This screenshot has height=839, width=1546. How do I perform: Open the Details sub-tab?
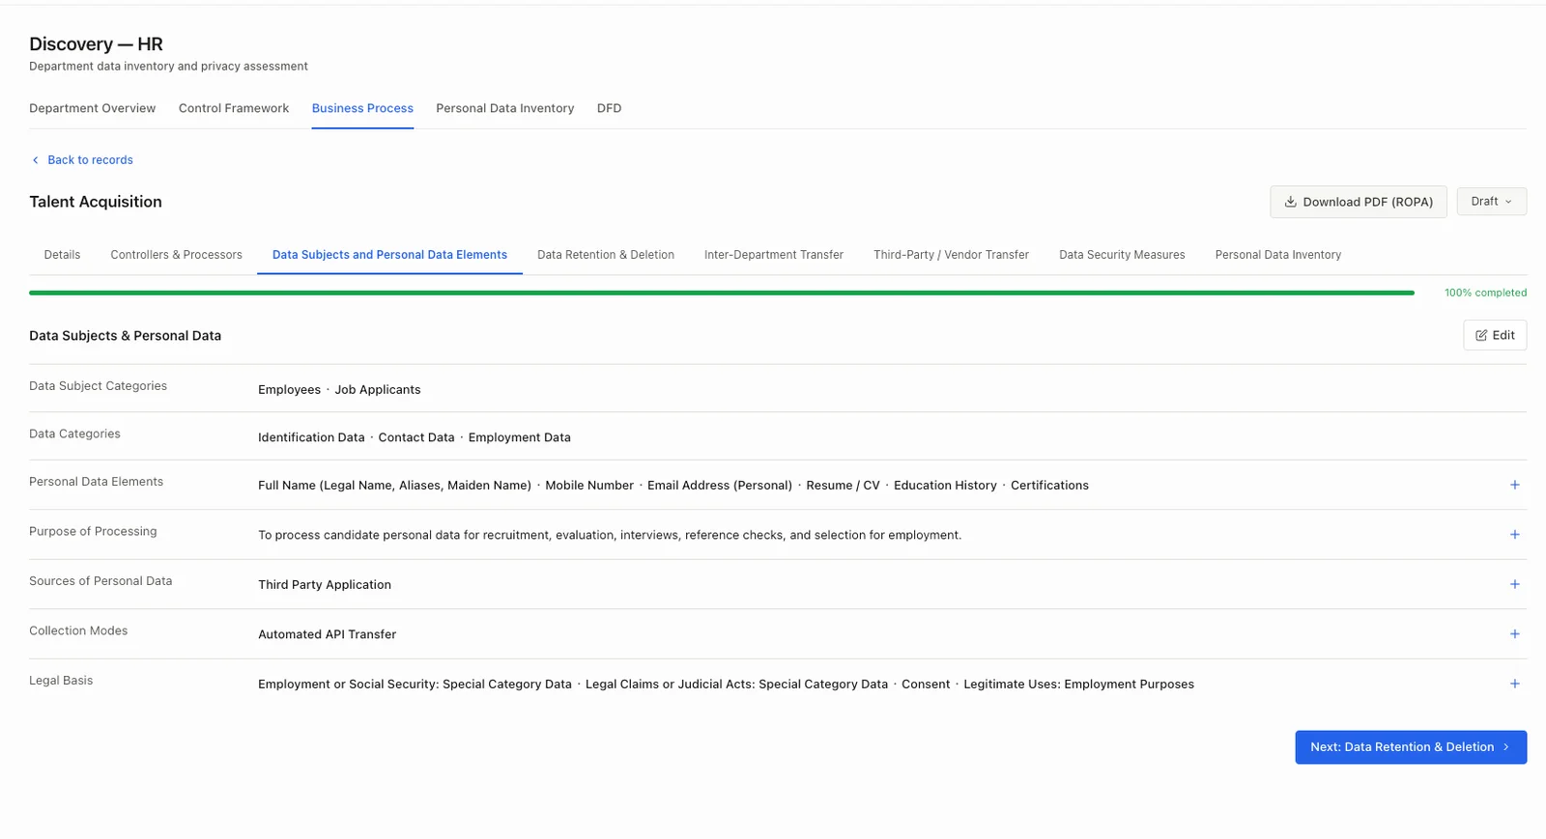point(62,255)
